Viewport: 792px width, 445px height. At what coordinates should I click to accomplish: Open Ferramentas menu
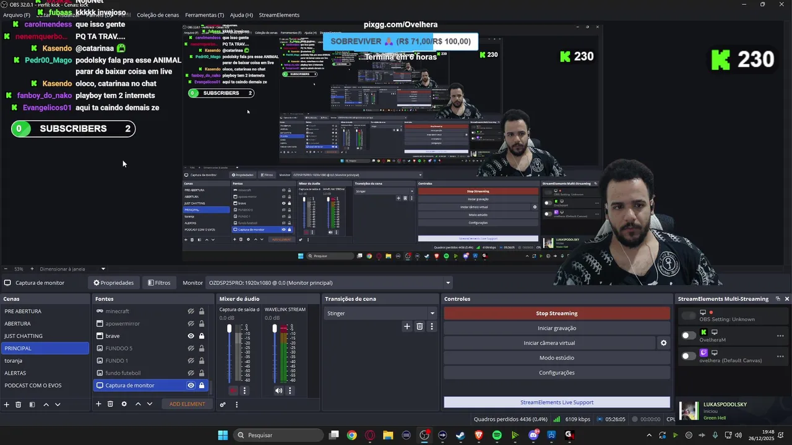pyautogui.click(x=205, y=15)
